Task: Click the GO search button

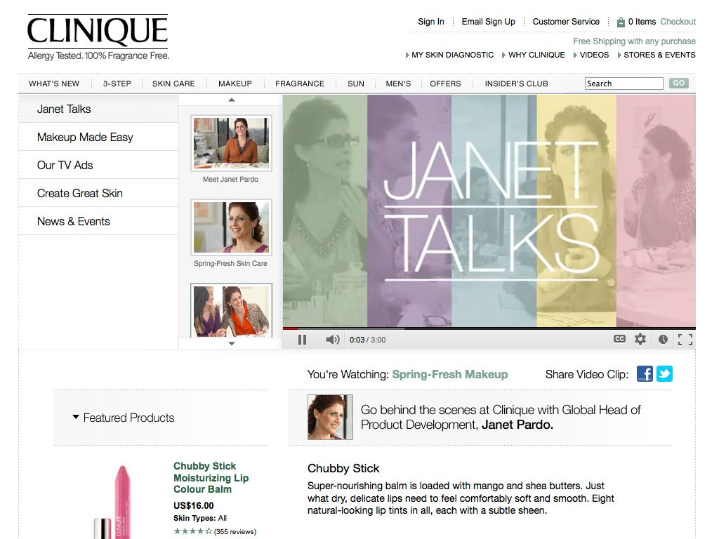Action: pyautogui.click(x=679, y=83)
